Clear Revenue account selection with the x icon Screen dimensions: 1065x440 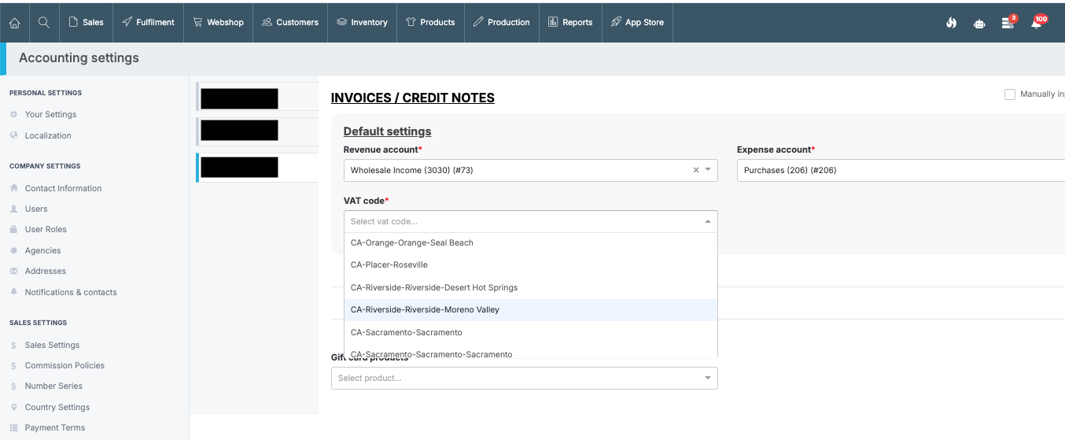point(695,170)
